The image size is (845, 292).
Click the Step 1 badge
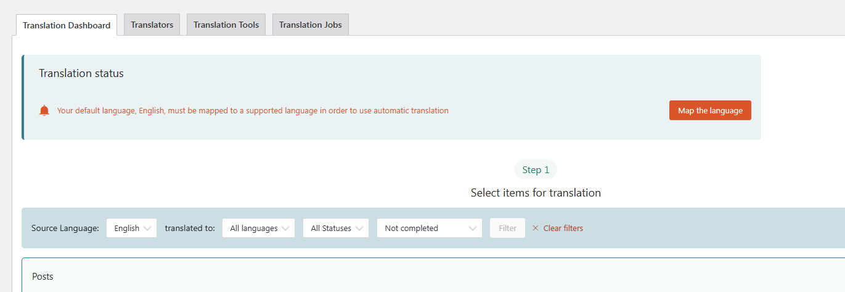tap(536, 170)
